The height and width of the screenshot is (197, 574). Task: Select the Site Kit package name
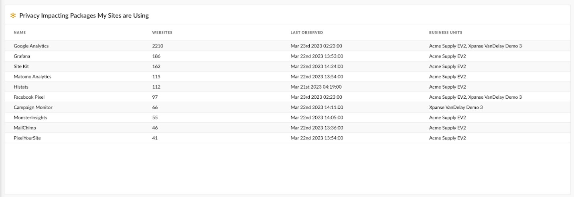coord(21,67)
